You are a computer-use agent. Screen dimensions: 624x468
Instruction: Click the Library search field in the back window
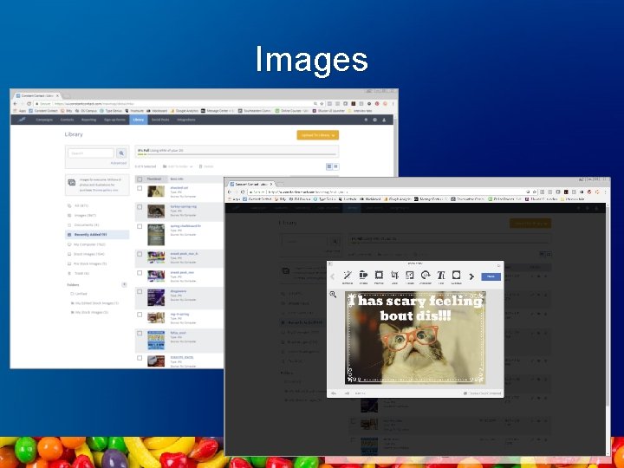(91, 153)
